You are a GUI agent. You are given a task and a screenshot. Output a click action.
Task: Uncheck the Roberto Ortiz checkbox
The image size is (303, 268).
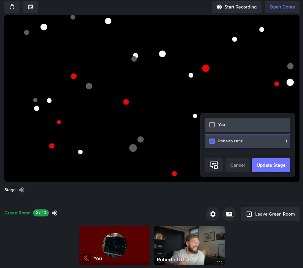[212, 141]
